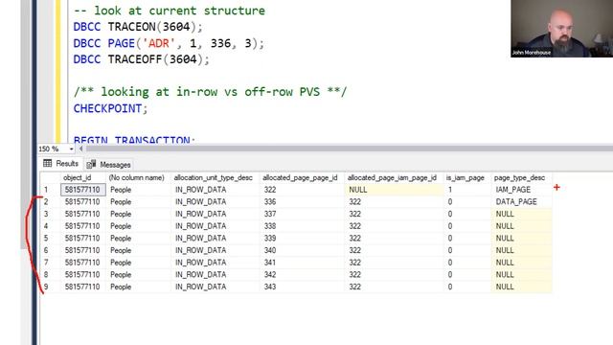This screenshot has height=345, width=613.
Task: Click IN_ROW_DATA cell in row 4
Action: (x=215, y=226)
